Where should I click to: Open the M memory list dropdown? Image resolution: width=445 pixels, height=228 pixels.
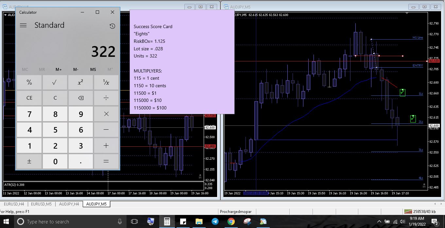click(110, 69)
